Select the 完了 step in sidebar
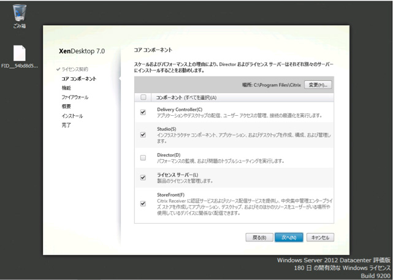 click(66, 125)
